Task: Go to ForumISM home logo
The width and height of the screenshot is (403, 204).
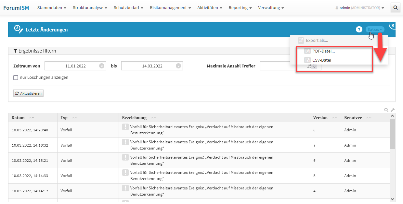Action: 16,8
